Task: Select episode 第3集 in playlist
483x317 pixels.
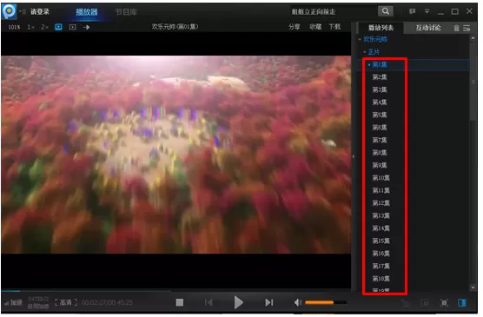Action: tap(380, 89)
